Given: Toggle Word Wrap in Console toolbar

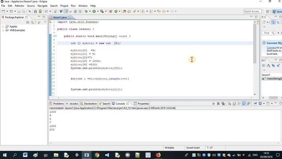Looking at the screenshot, I should pos(239,104).
